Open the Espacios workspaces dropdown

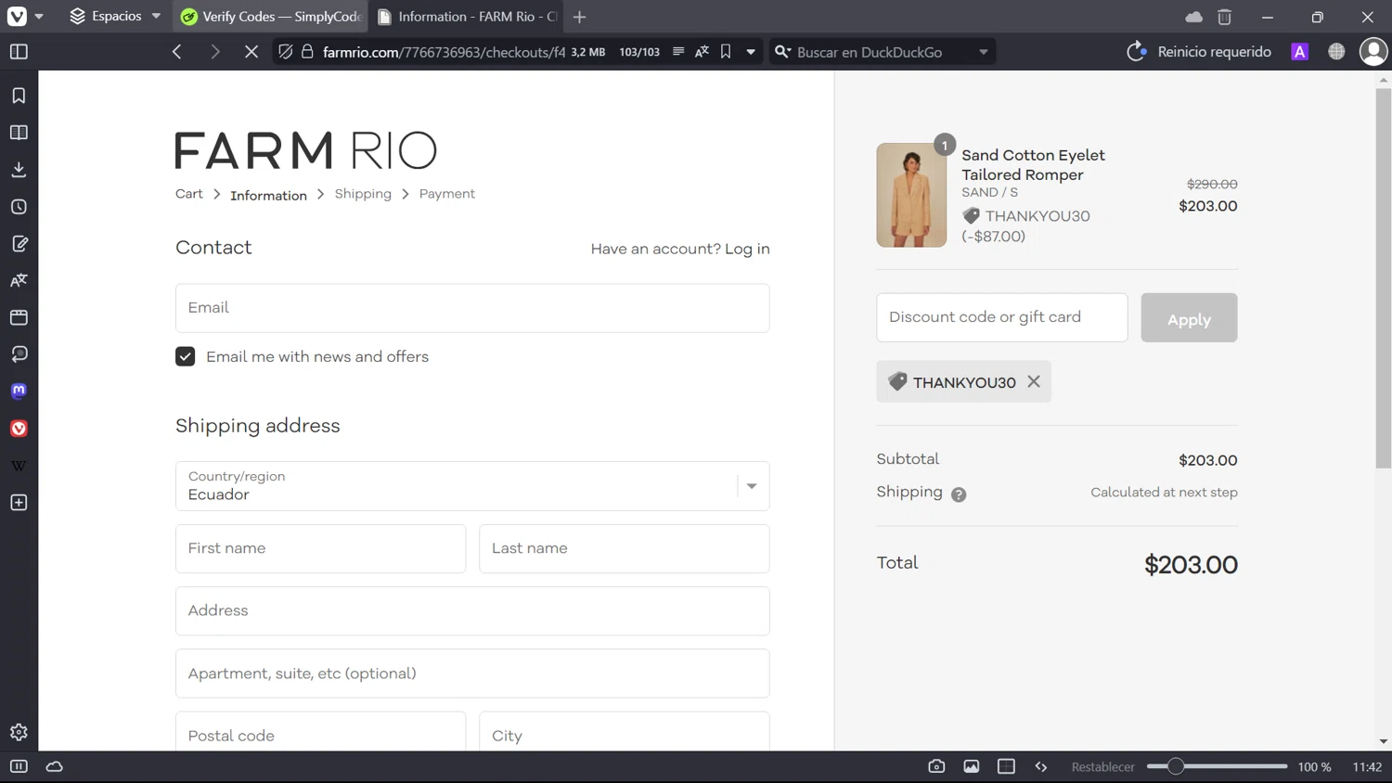click(x=115, y=17)
